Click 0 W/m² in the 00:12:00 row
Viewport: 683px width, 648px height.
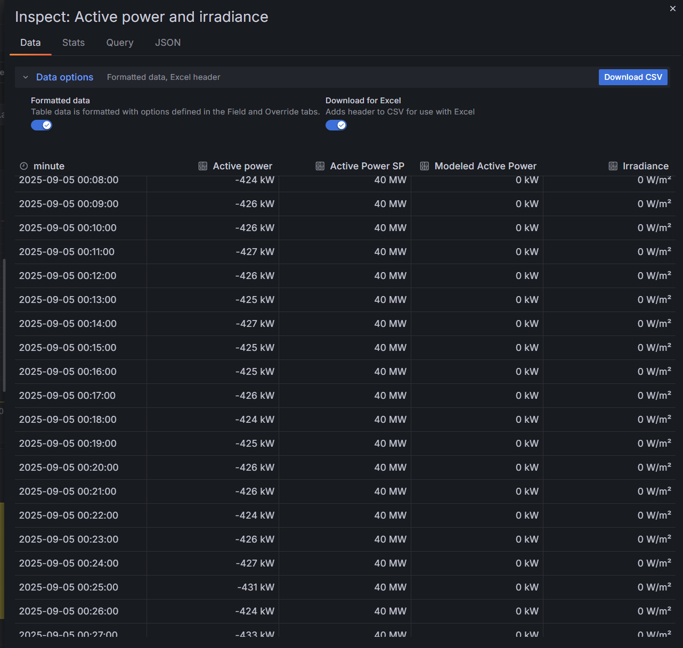tap(654, 276)
